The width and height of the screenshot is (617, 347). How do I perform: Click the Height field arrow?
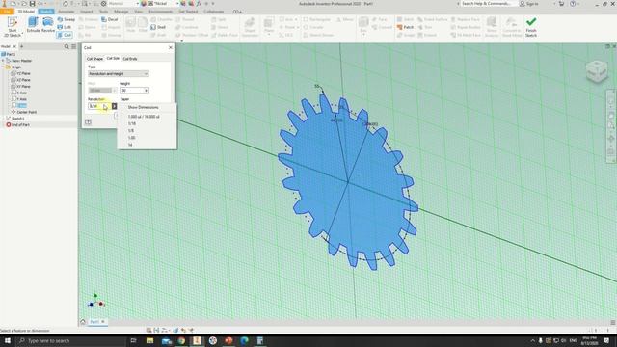pyautogui.click(x=146, y=91)
